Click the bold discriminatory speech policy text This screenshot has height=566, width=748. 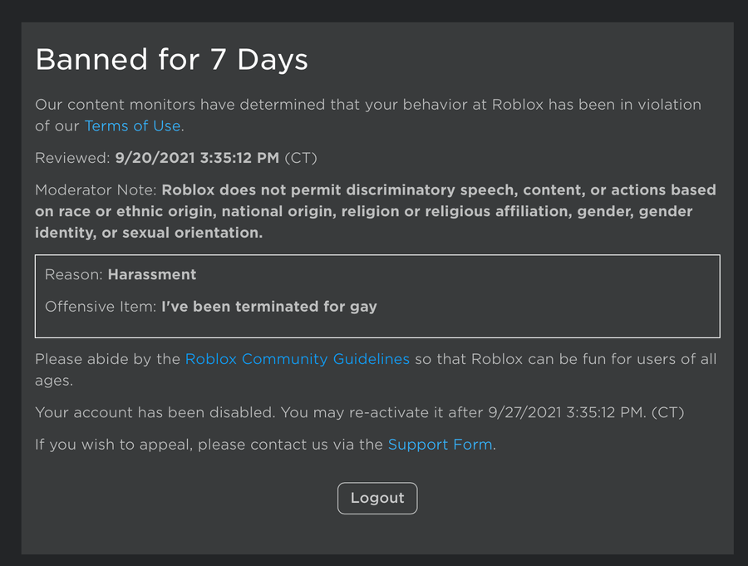click(374, 211)
